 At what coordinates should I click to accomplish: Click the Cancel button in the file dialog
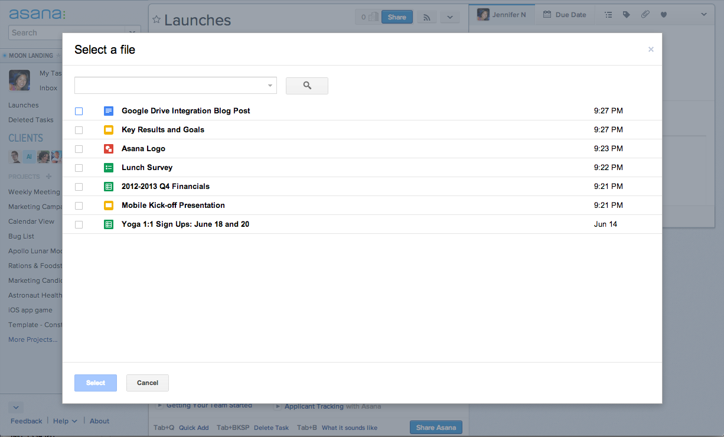[x=147, y=383]
